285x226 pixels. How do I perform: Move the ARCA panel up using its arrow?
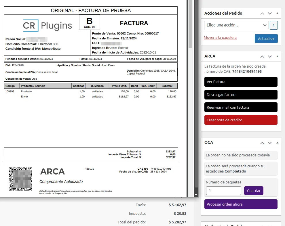click(262, 56)
